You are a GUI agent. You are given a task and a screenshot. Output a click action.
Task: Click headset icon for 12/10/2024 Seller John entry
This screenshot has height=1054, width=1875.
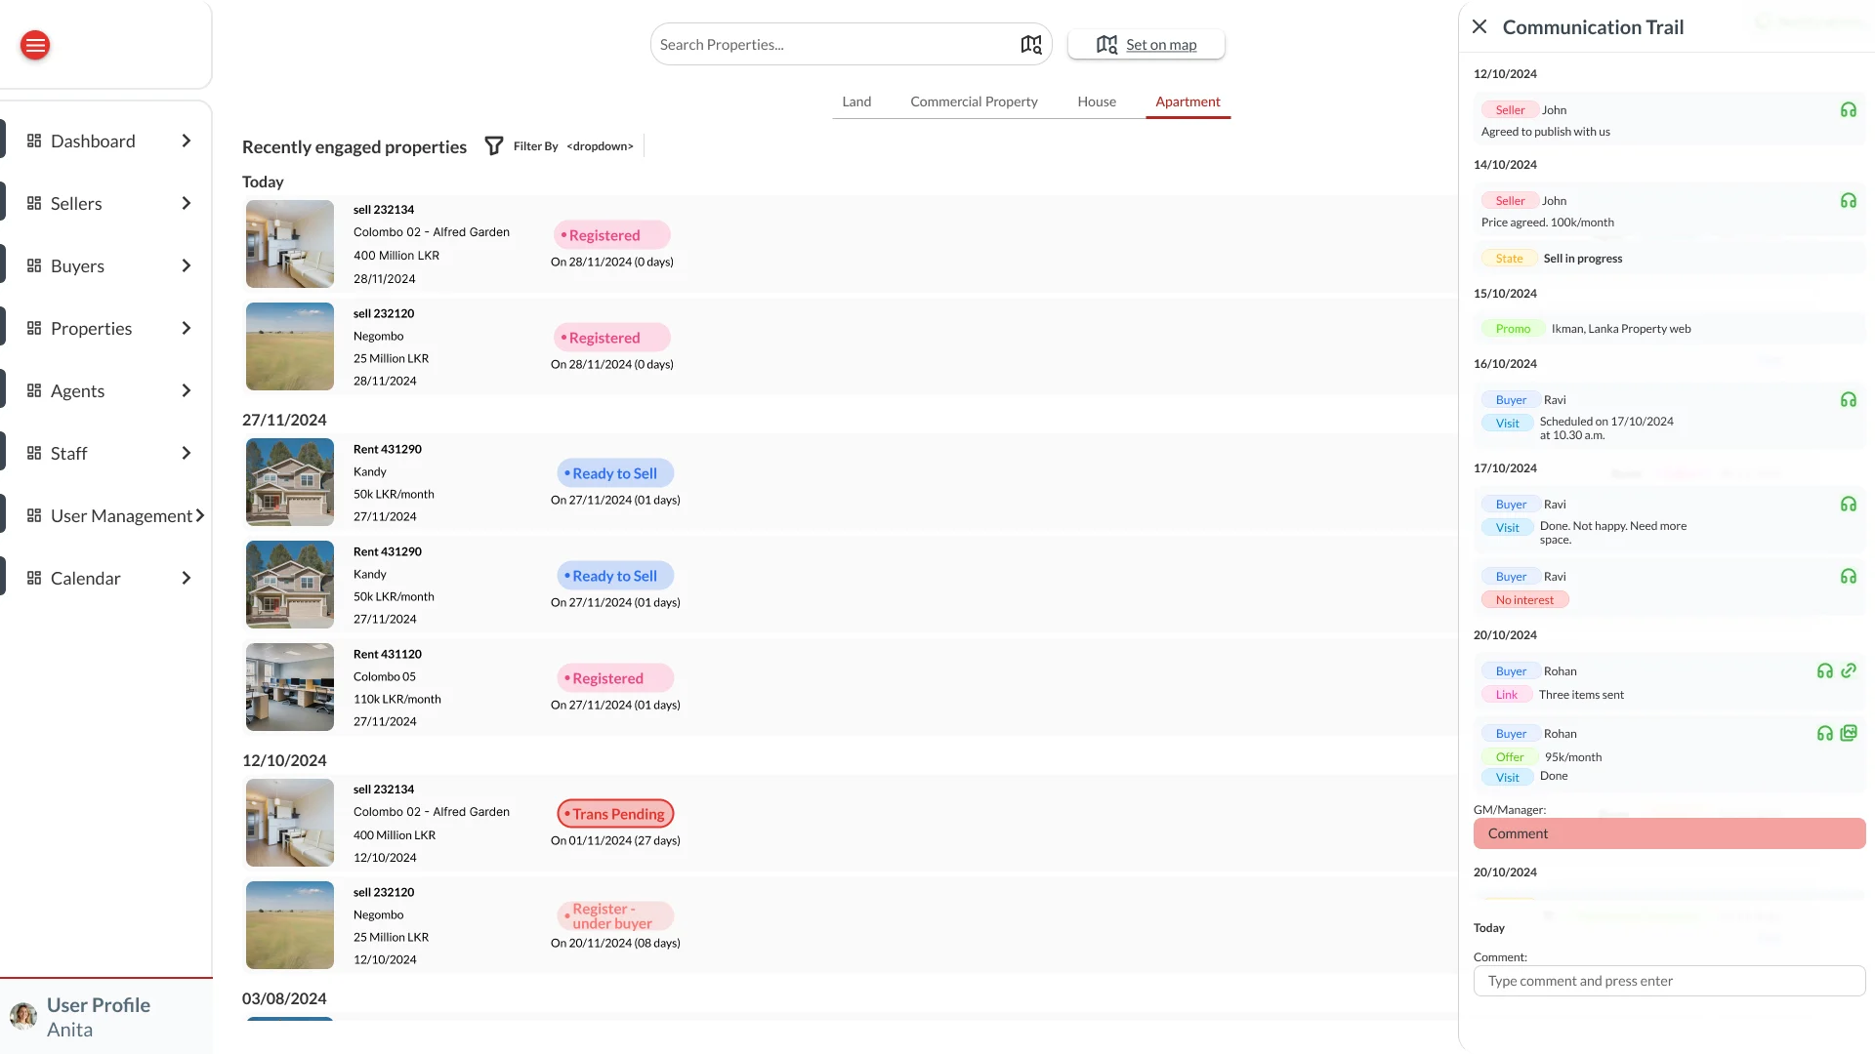click(1849, 110)
